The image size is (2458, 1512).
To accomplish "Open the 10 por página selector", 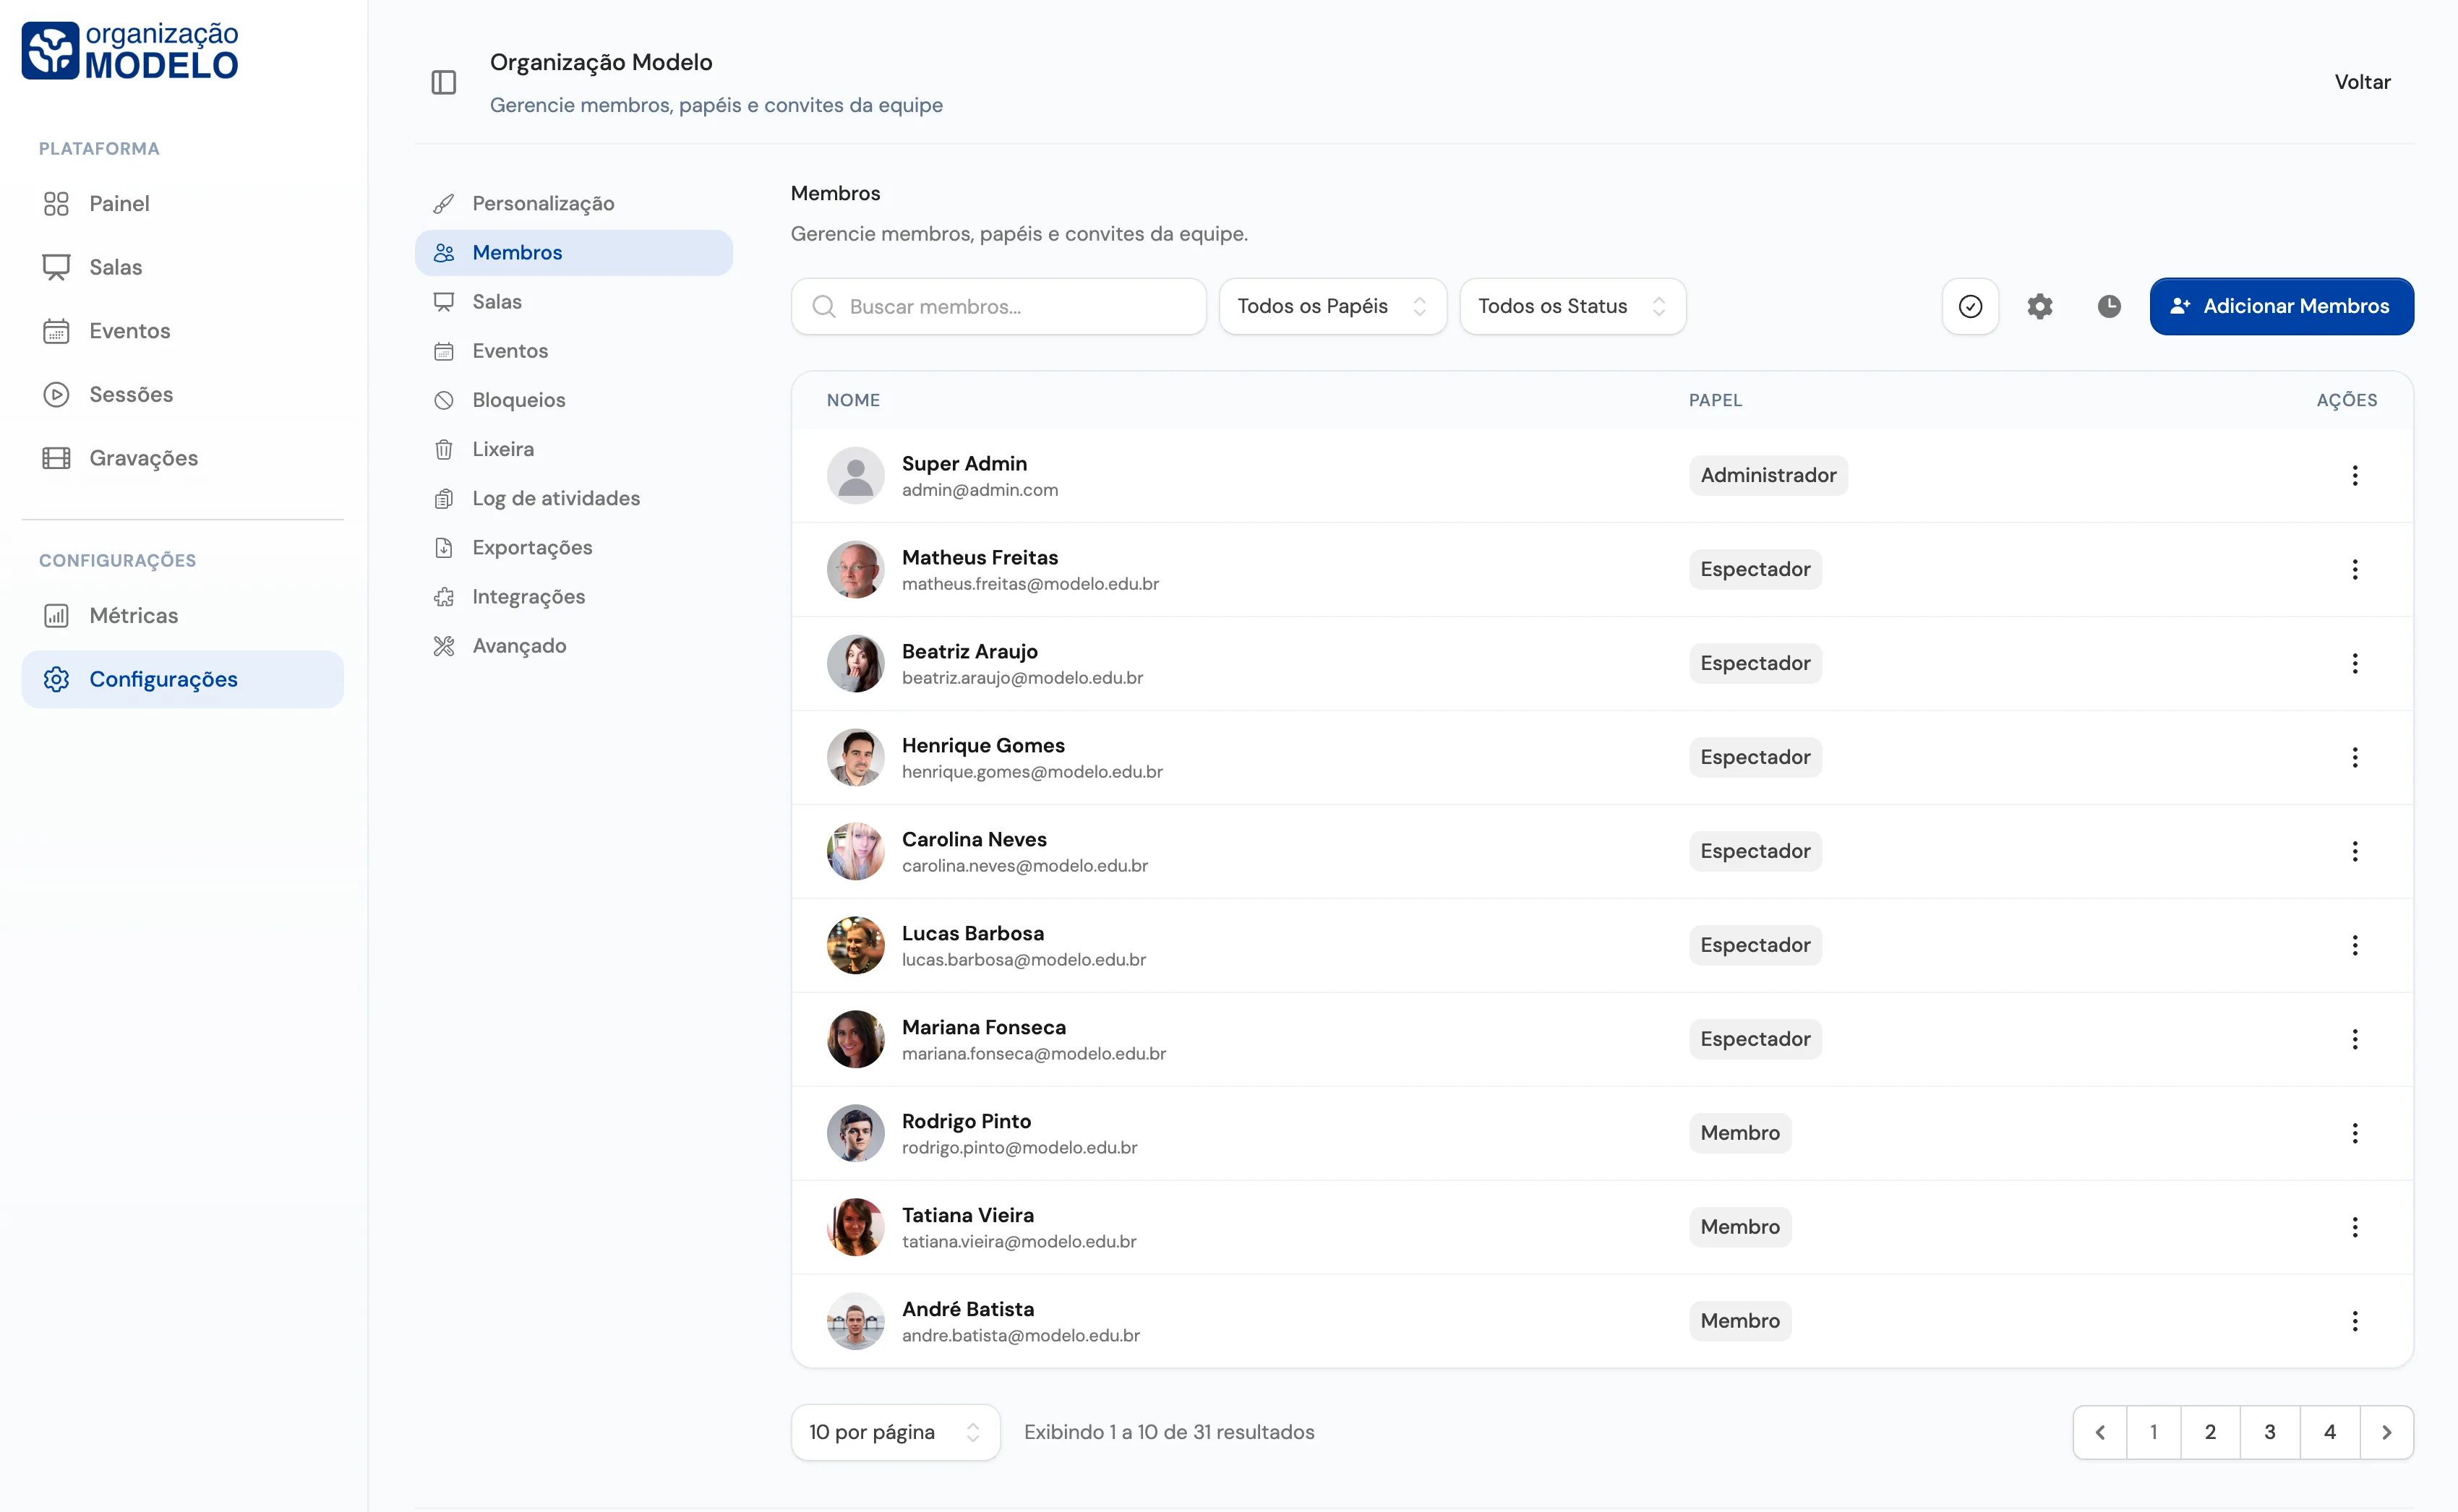I will pyautogui.click(x=894, y=1432).
